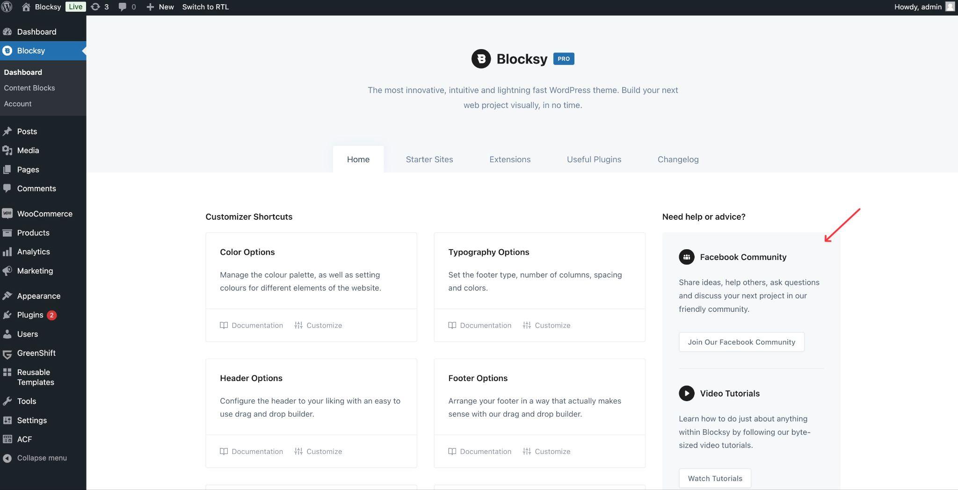Image resolution: width=958 pixels, height=490 pixels.
Task: Click the Plugins plug icon
Action: [x=7, y=315]
